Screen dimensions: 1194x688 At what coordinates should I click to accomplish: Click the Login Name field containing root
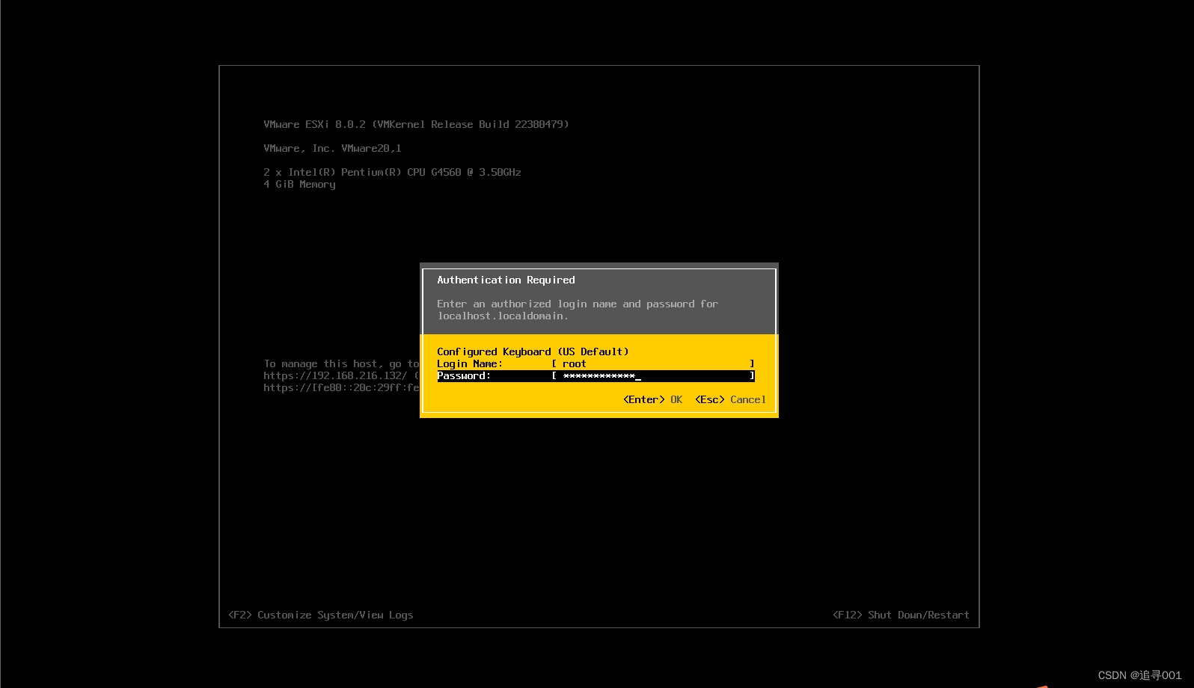coord(653,364)
